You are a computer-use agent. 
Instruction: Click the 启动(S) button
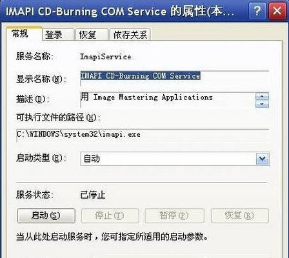(x=46, y=215)
